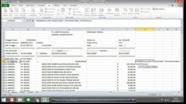Click inside the formula bar text

[64, 21]
